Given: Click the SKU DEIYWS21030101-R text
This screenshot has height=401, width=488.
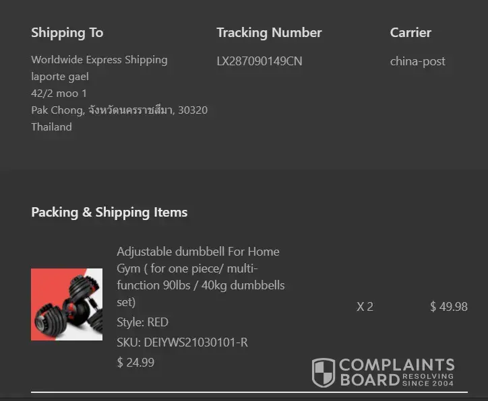Looking at the screenshot, I should point(182,342).
